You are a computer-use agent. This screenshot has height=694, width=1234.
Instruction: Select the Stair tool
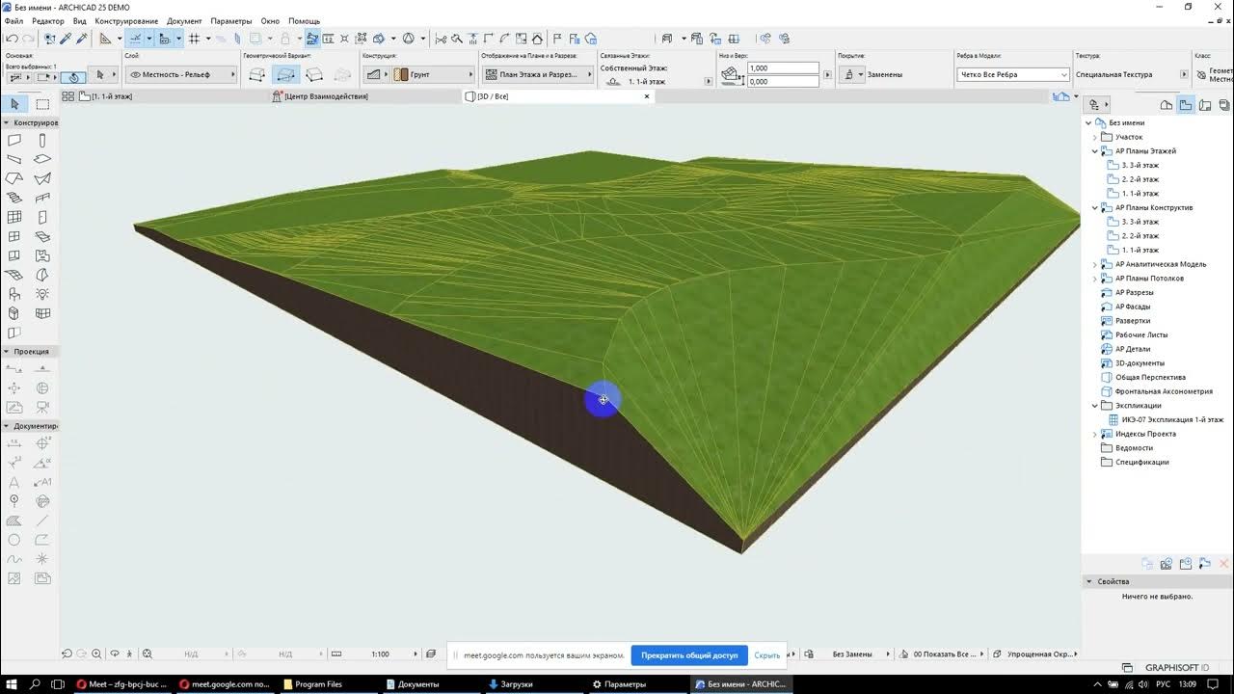tap(14, 198)
